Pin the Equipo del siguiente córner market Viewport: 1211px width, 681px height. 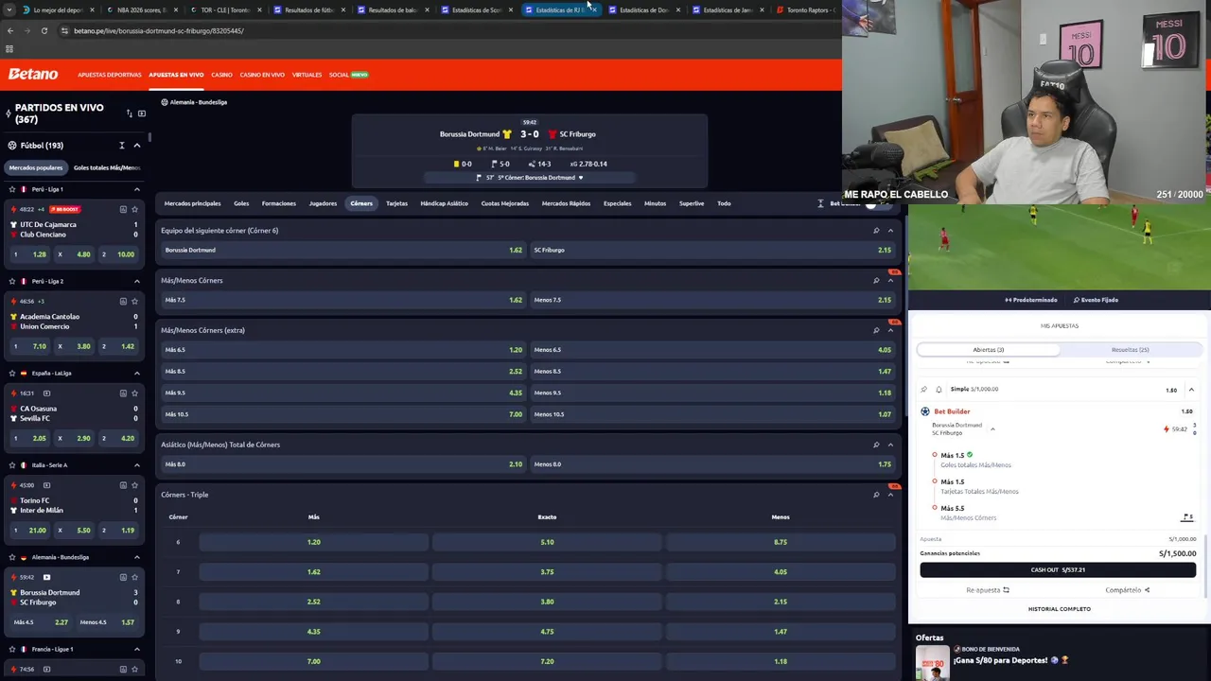876,231
